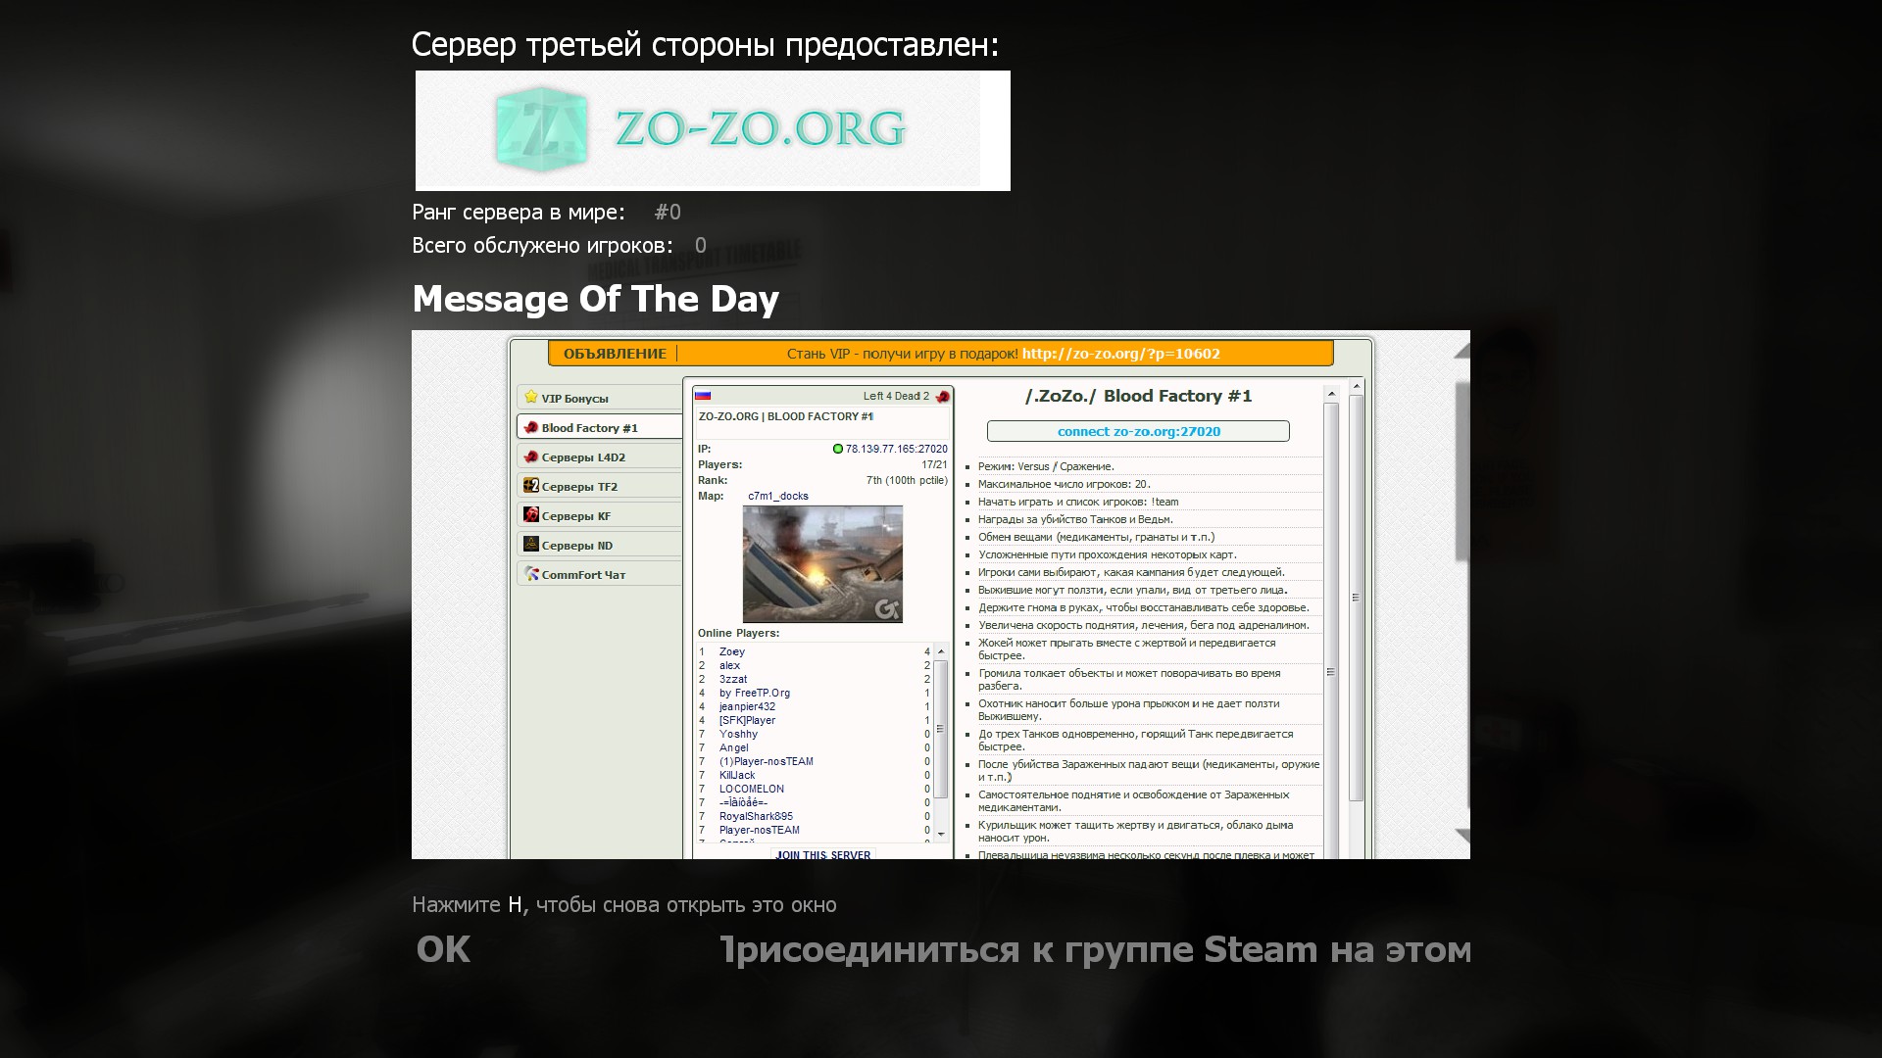Click the Left 4 Dead 2 game icon

pyautogui.click(x=942, y=397)
